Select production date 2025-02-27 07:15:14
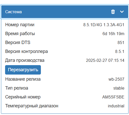The height and width of the screenshot is (115, 129). pyautogui.click(x=105, y=61)
